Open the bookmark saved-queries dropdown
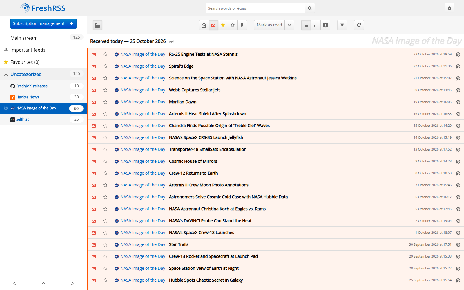464x290 pixels. tap(242, 25)
